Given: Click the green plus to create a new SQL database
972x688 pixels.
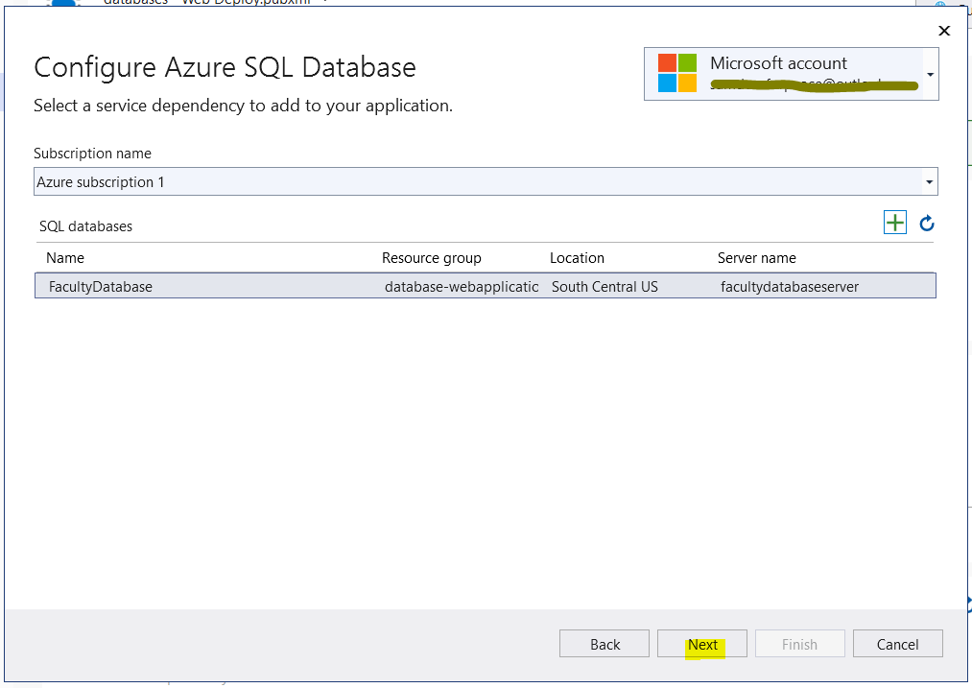Looking at the screenshot, I should [x=894, y=223].
